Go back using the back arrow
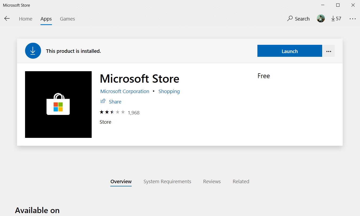Screen dimensions: 360x216 7,19
